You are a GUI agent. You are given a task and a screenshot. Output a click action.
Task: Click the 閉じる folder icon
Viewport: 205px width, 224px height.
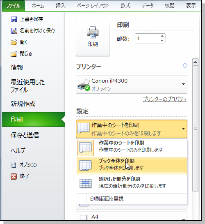tap(14, 54)
